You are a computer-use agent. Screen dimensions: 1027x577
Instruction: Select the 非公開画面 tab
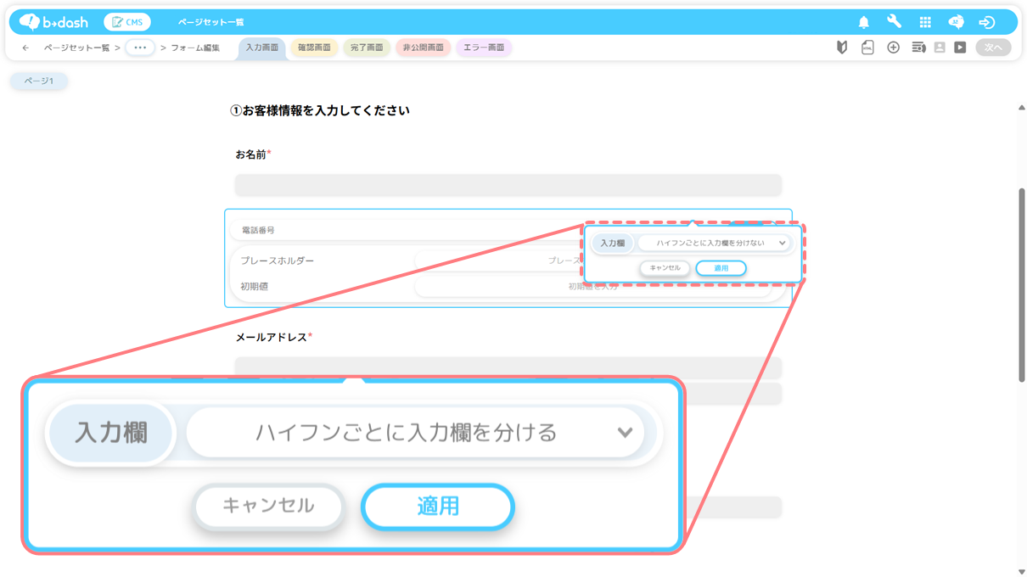pyautogui.click(x=424, y=48)
